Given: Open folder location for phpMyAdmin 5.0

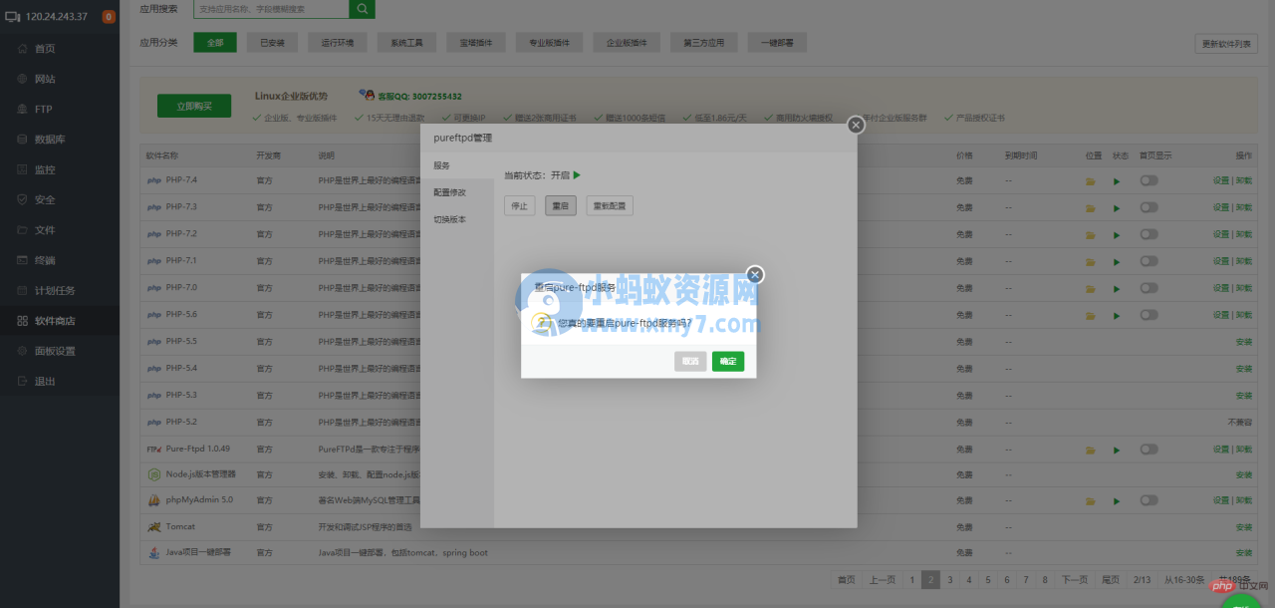Looking at the screenshot, I should 1091,500.
